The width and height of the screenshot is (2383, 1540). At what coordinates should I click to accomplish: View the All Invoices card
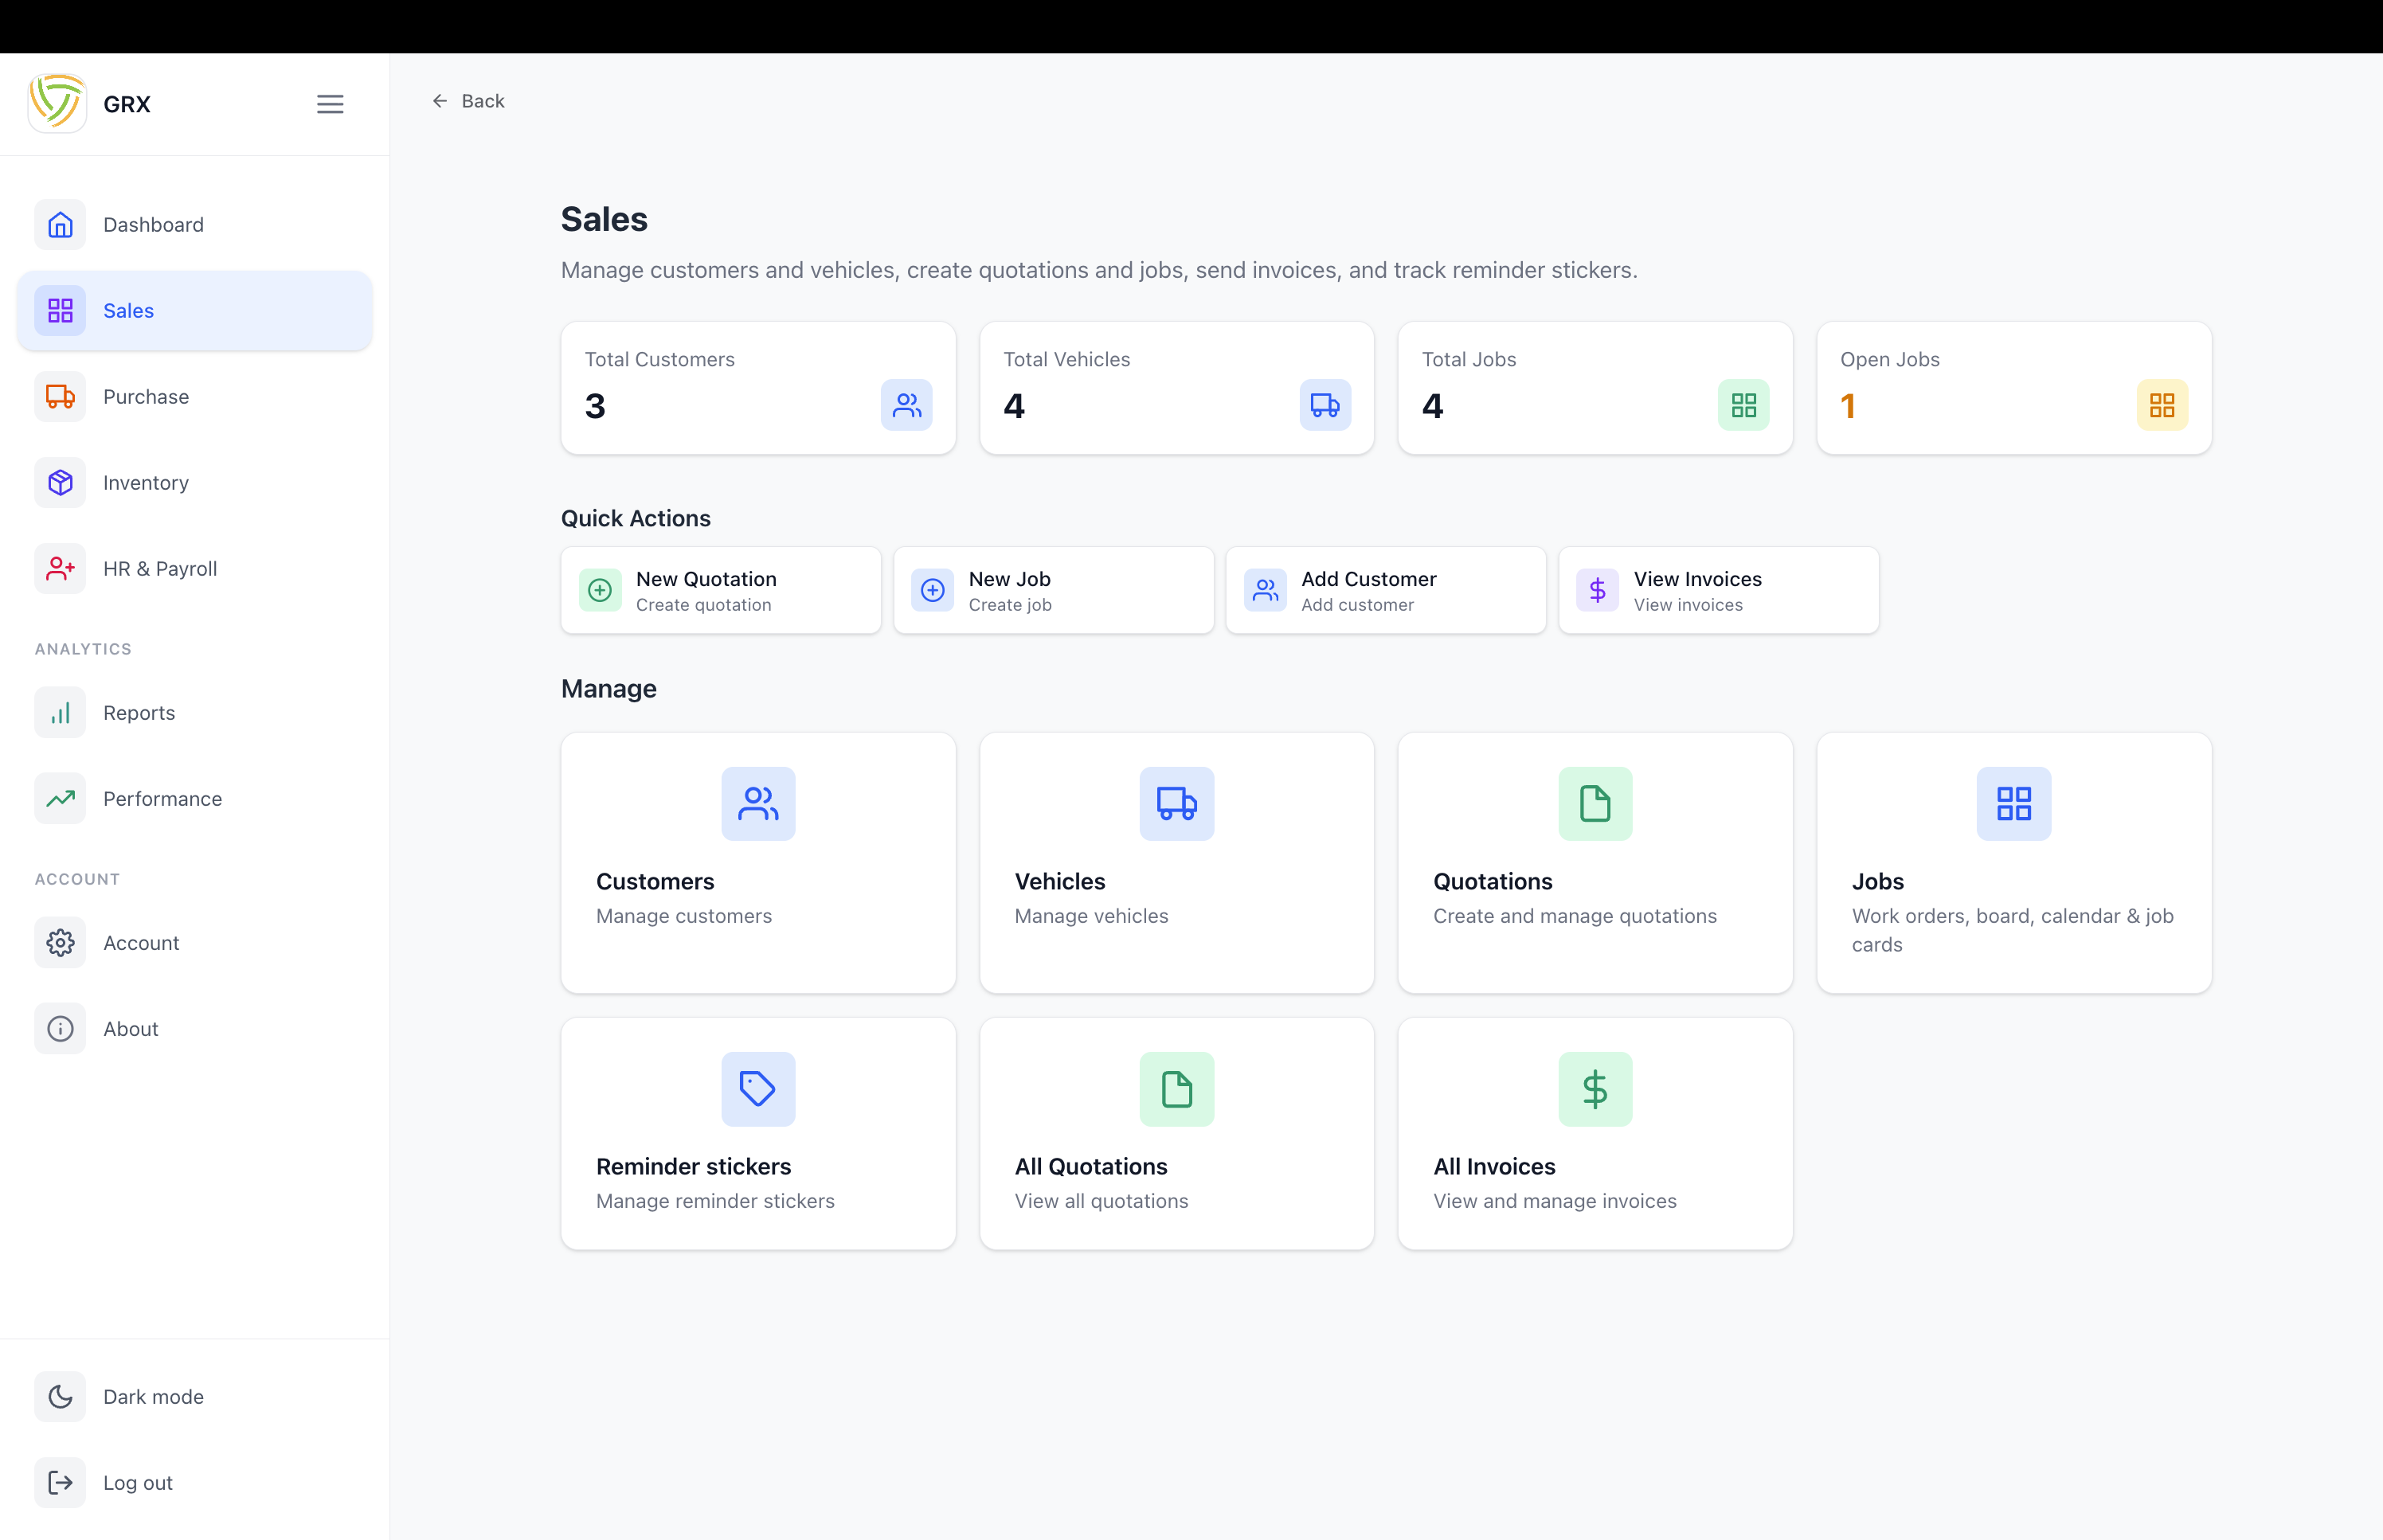click(1594, 1132)
